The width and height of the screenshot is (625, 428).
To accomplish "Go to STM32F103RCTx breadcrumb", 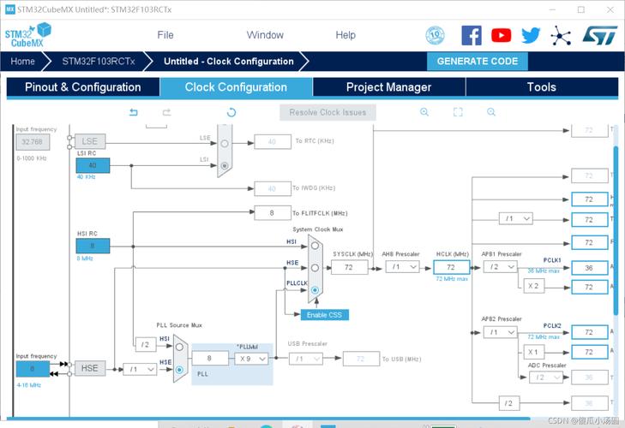I will click(99, 62).
